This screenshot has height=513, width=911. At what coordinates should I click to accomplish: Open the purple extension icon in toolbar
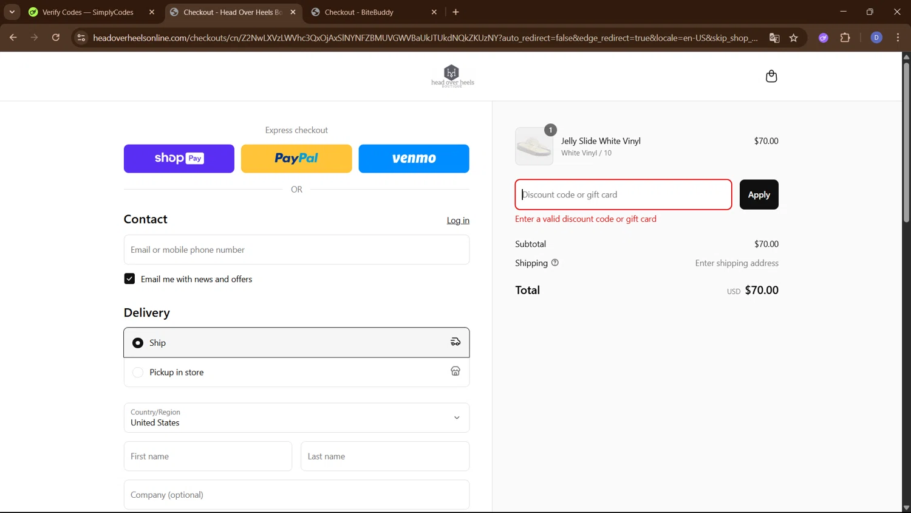(824, 38)
